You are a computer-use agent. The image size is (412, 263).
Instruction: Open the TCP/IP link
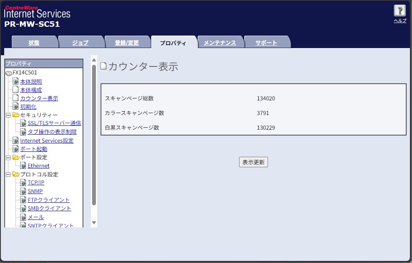pyautogui.click(x=36, y=182)
